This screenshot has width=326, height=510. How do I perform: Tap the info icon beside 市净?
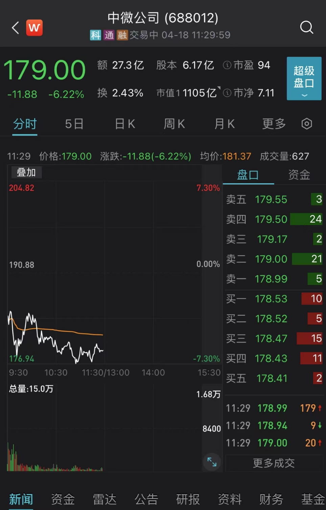pos(227,93)
